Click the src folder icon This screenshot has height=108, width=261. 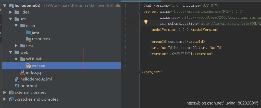click(x=17, y=19)
